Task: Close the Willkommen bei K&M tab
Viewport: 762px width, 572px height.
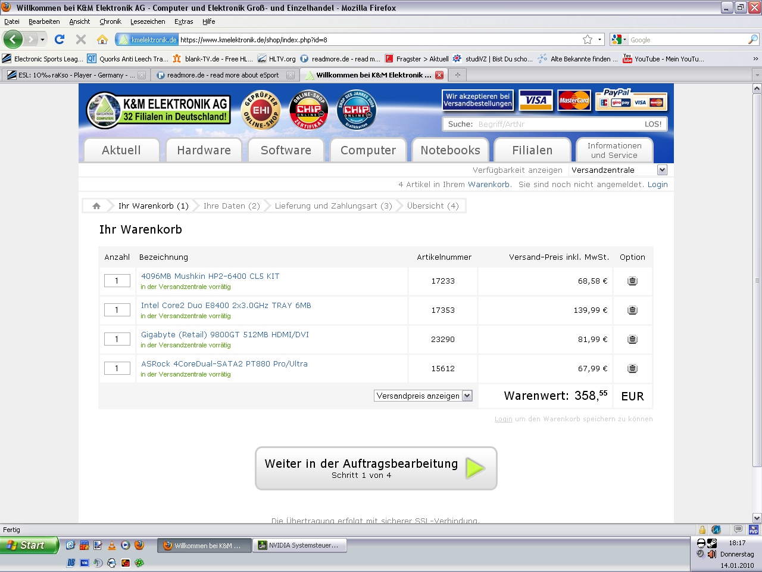Action: pyautogui.click(x=439, y=75)
